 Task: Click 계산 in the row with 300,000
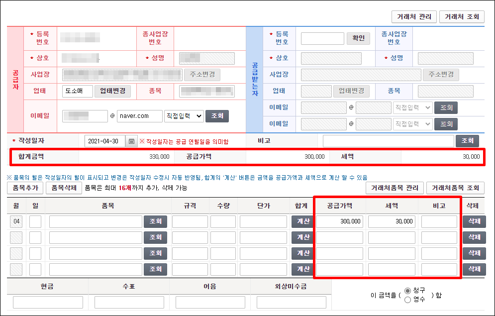(x=303, y=221)
